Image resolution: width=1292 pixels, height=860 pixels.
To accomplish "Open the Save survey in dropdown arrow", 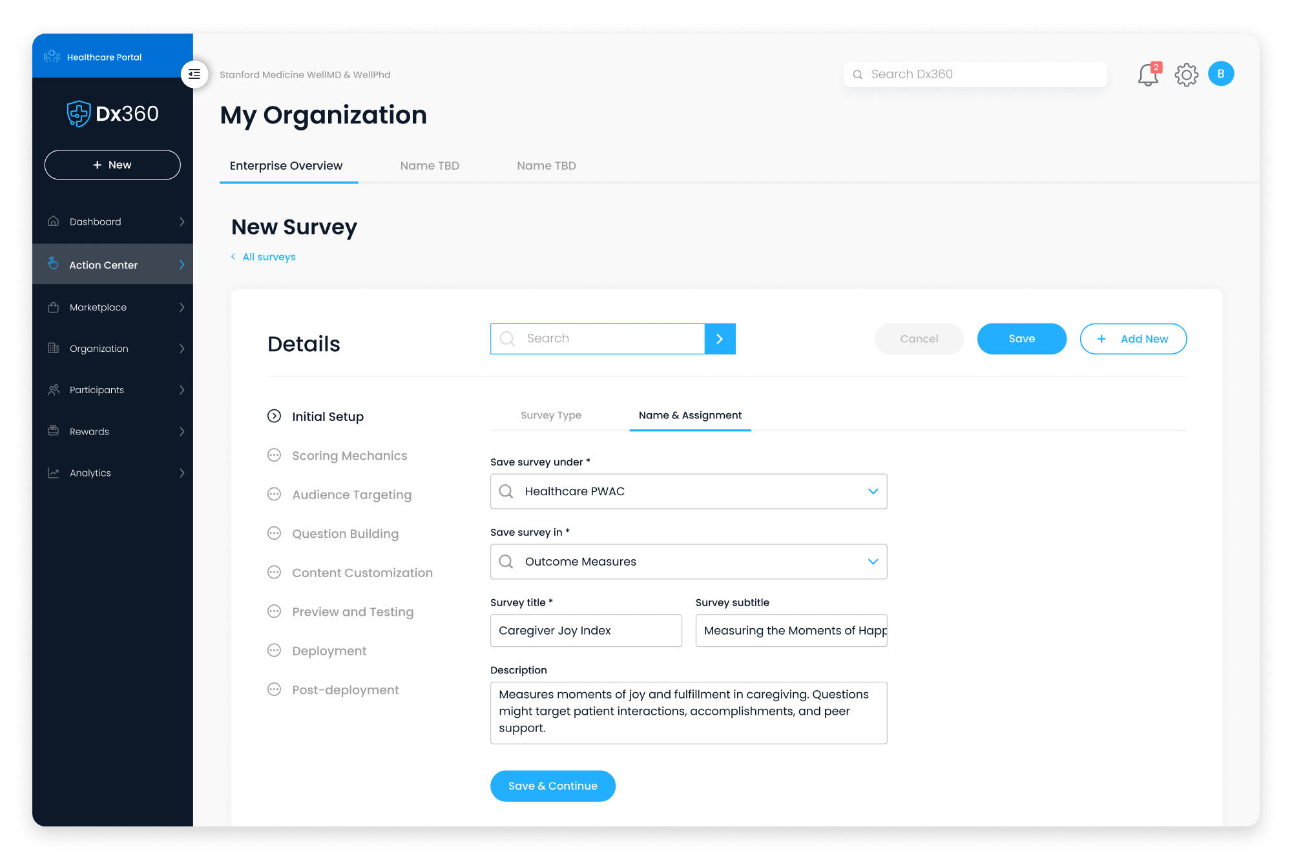I will [873, 562].
